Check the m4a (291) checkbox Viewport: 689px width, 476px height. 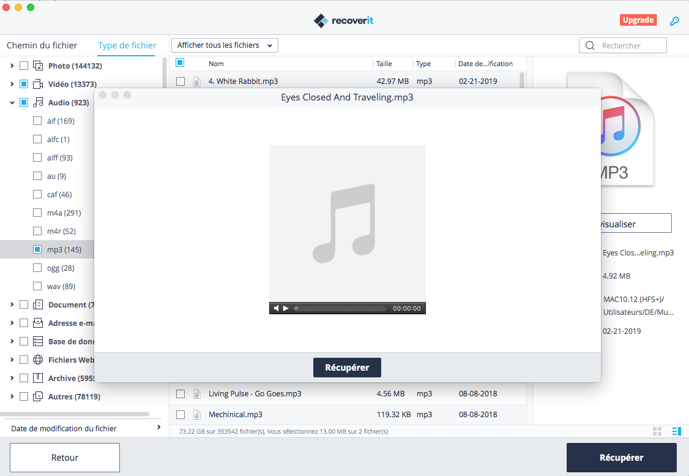point(37,213)
